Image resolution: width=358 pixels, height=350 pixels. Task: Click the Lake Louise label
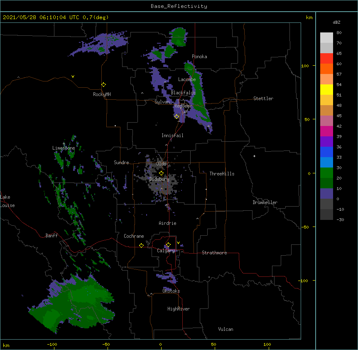7,201
